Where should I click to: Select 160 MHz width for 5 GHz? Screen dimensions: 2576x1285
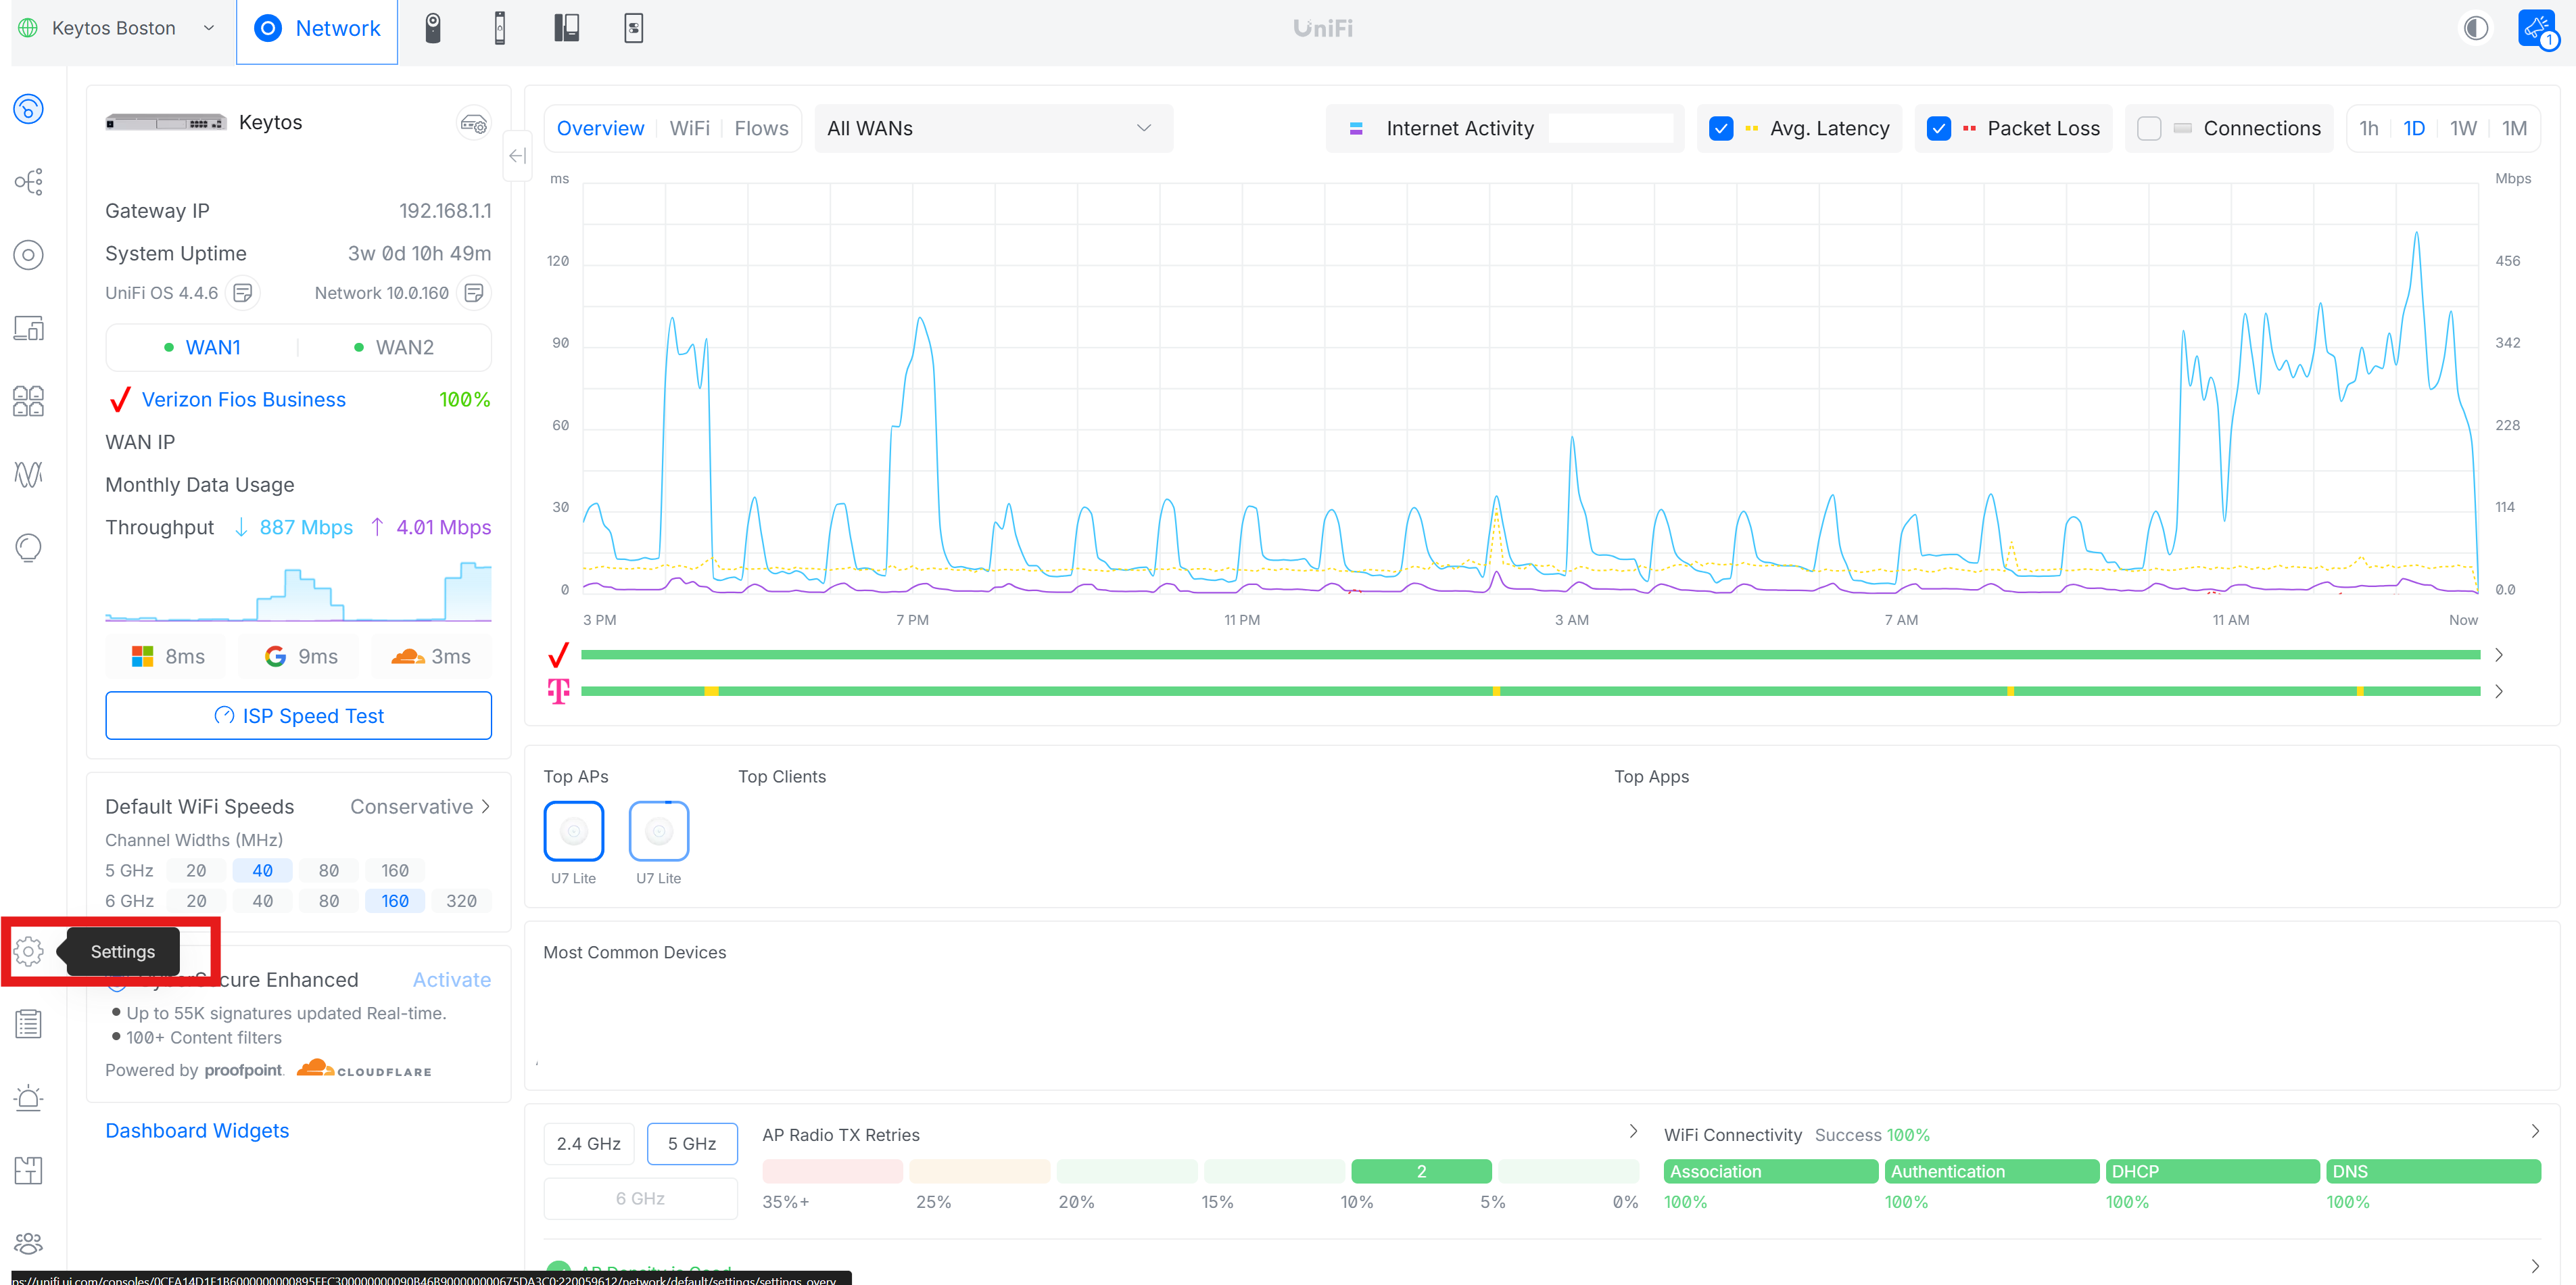pyautogui.click(x=395, y=870)
